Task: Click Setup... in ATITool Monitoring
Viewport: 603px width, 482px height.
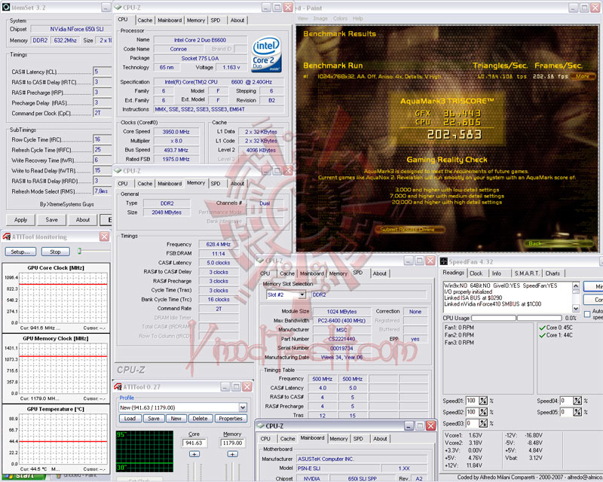Action: 20,252
